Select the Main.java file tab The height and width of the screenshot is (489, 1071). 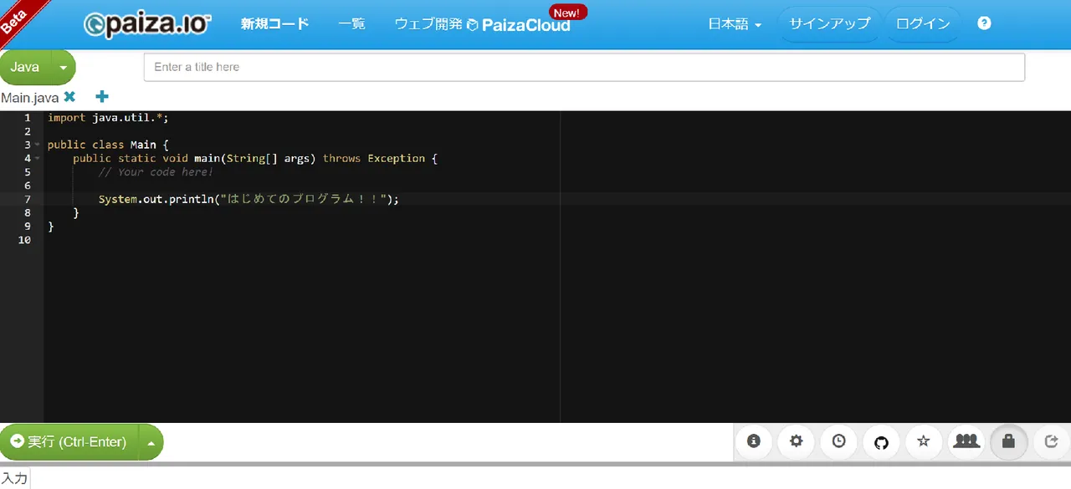pyautogui.click(x=30, y=98)
